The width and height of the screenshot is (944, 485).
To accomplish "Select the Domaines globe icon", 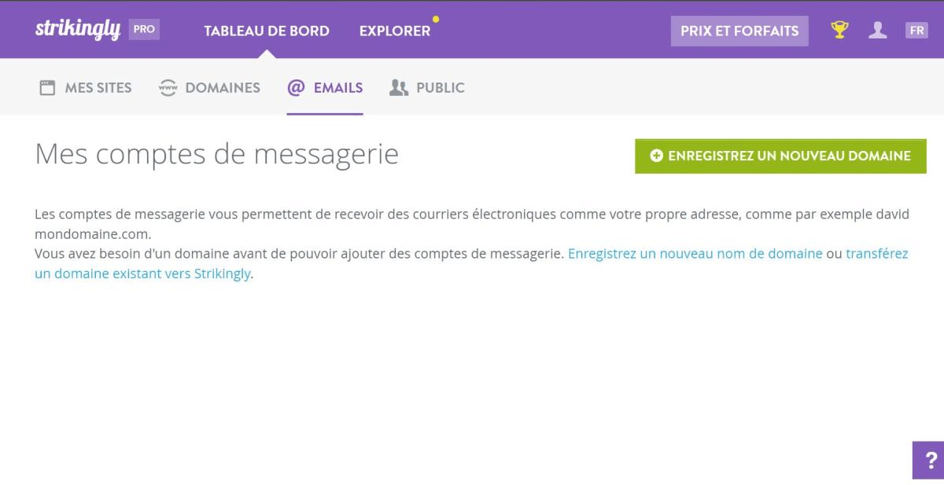I will (168, 87).
